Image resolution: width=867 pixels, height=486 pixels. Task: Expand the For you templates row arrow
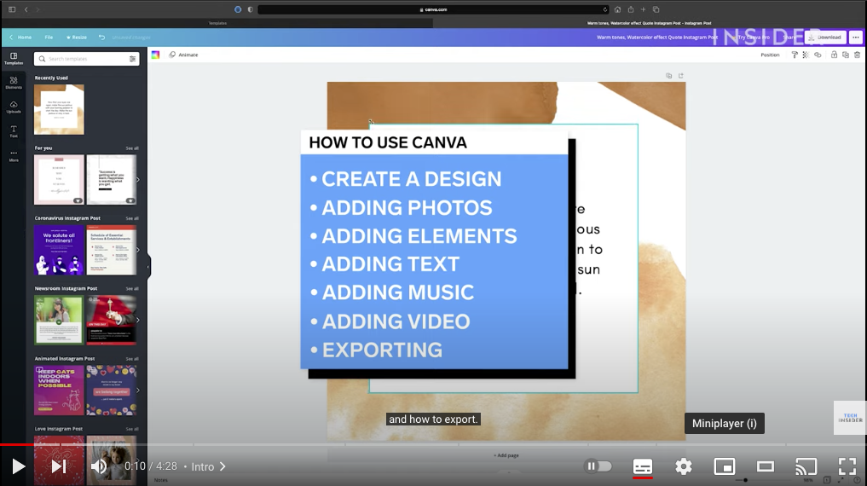tap(138, 180)
